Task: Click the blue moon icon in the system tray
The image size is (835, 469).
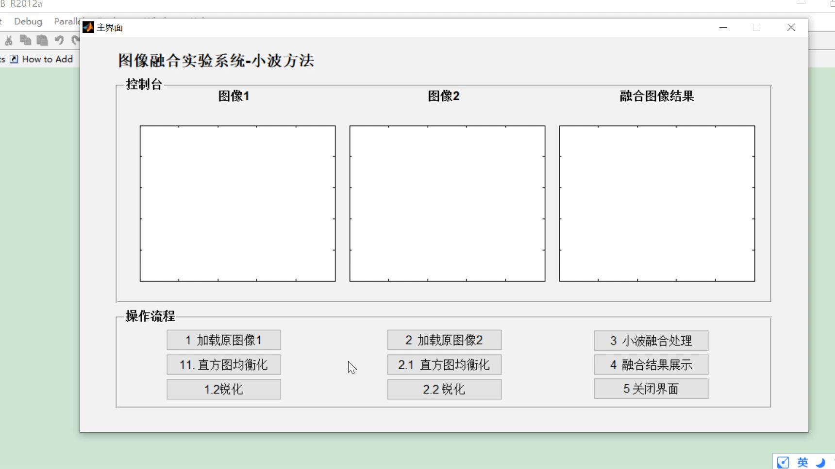Action: [x=820, y=463]
